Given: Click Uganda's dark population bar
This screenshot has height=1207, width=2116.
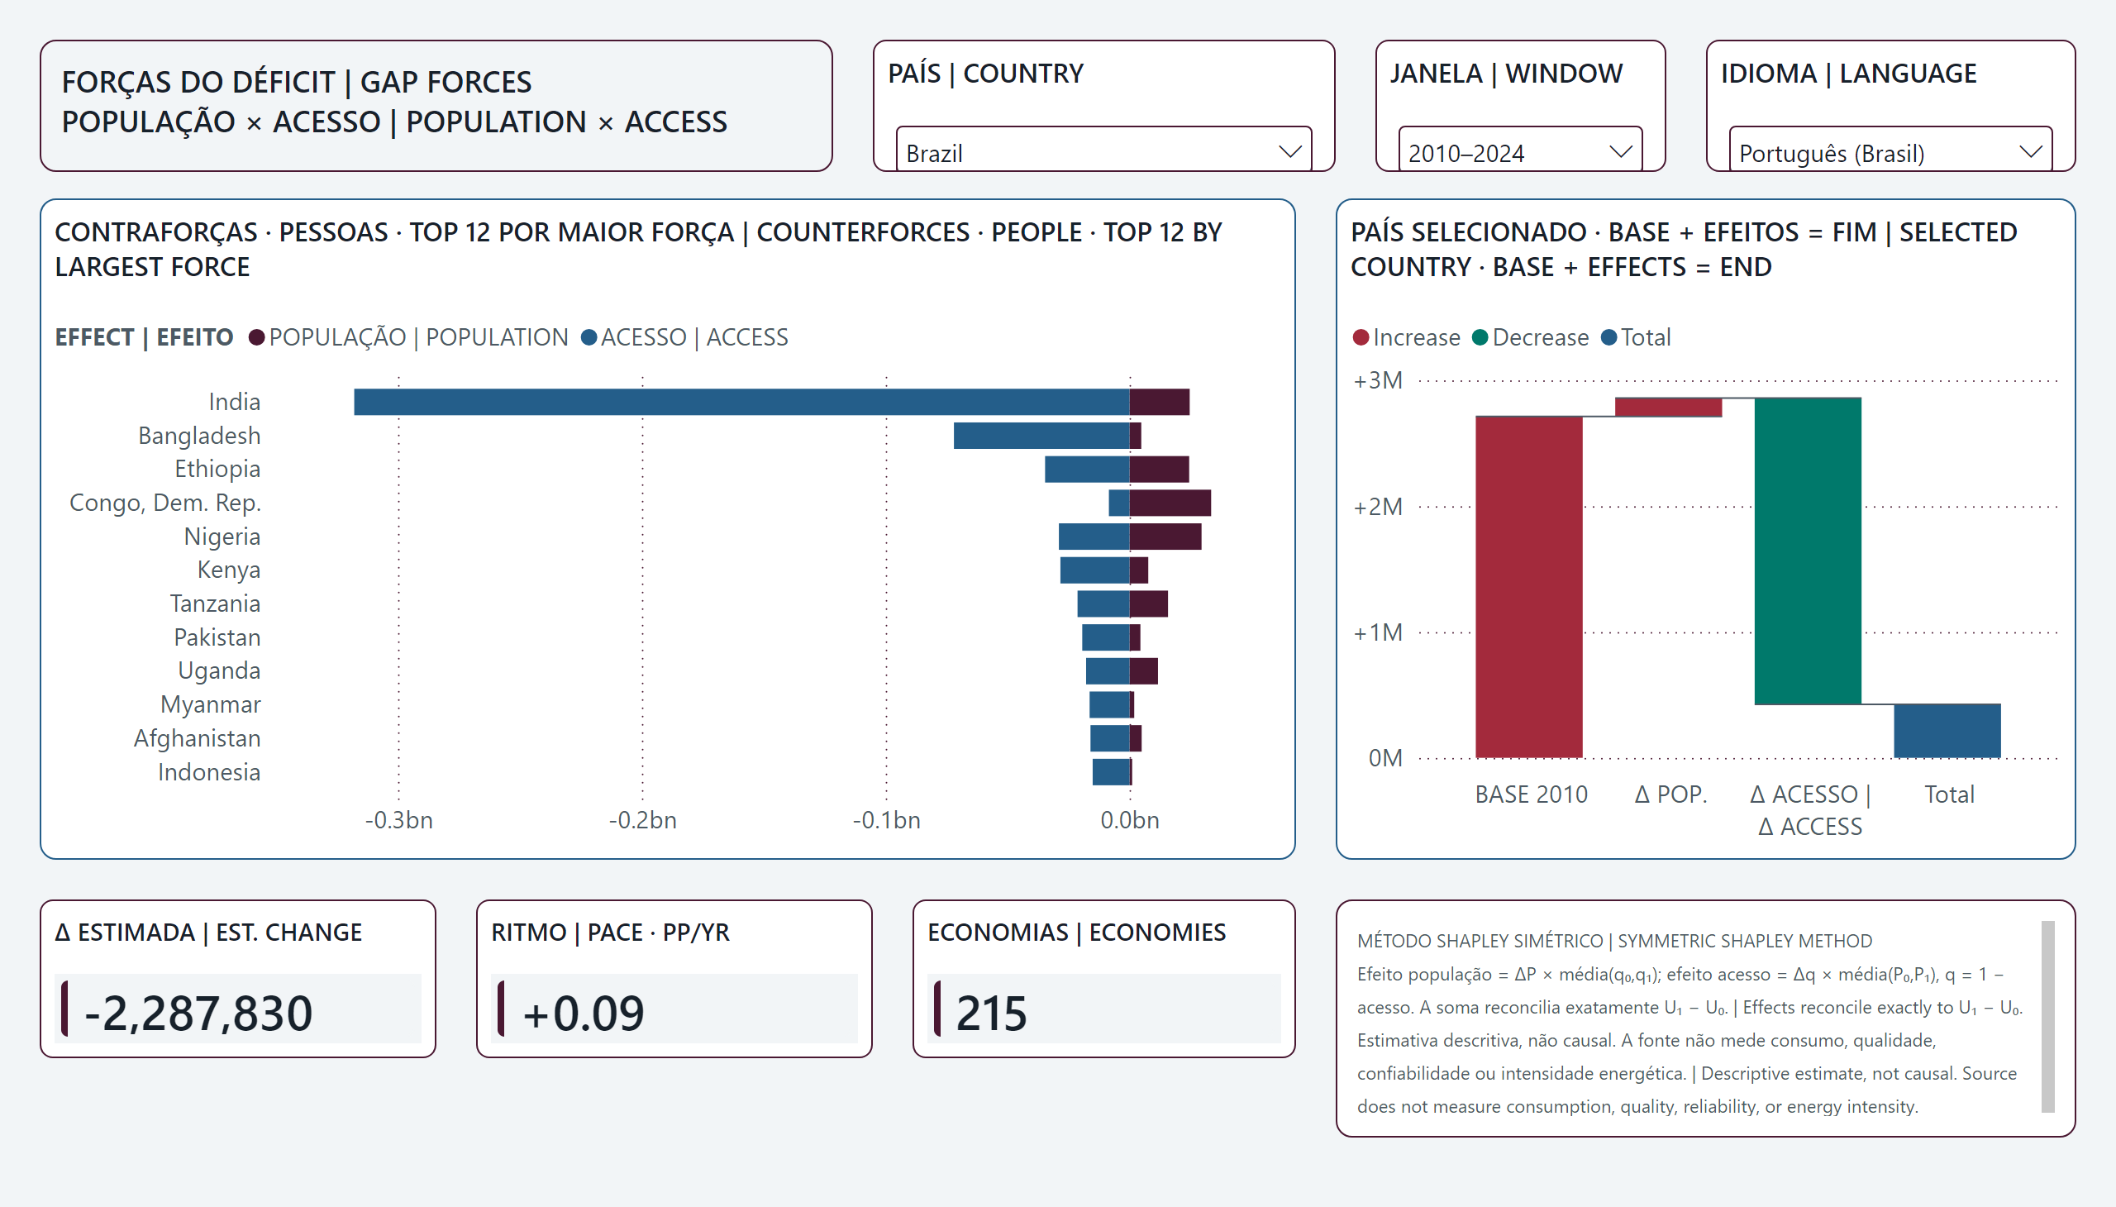Looking at the screenshot, I should pos(1144,670).
